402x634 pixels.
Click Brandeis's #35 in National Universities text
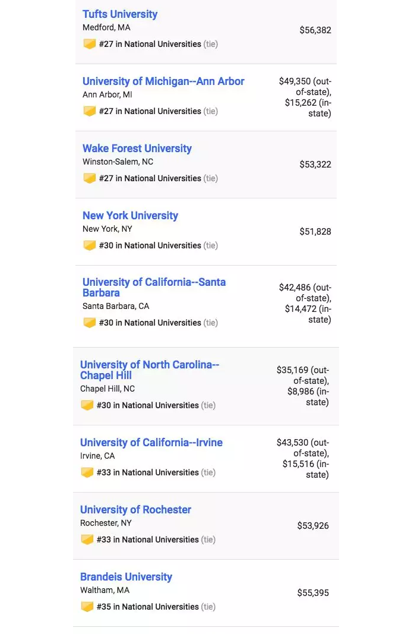(x=147, y=607)
